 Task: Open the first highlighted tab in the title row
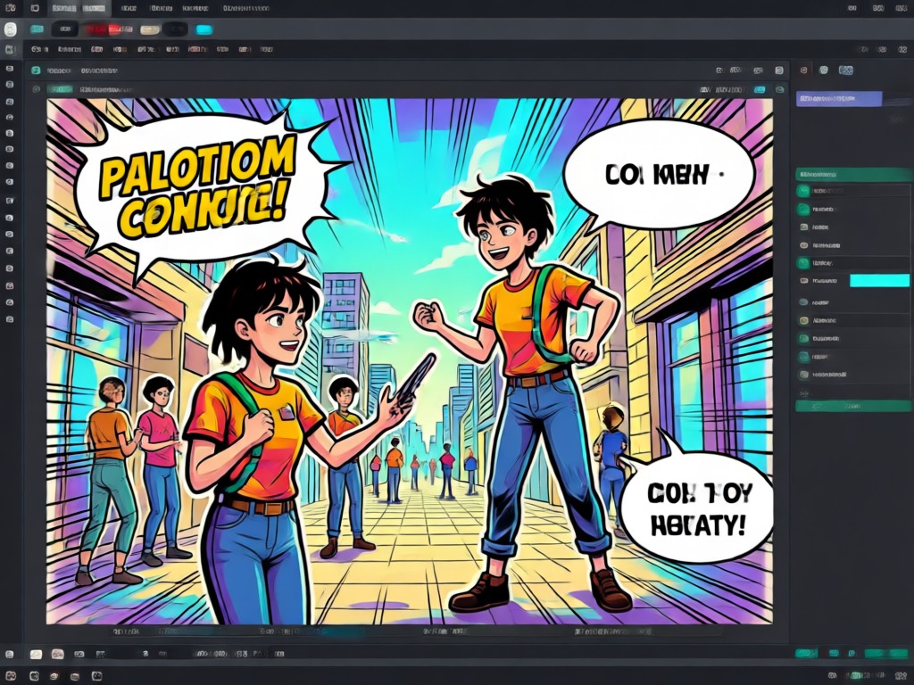(63, 8)
